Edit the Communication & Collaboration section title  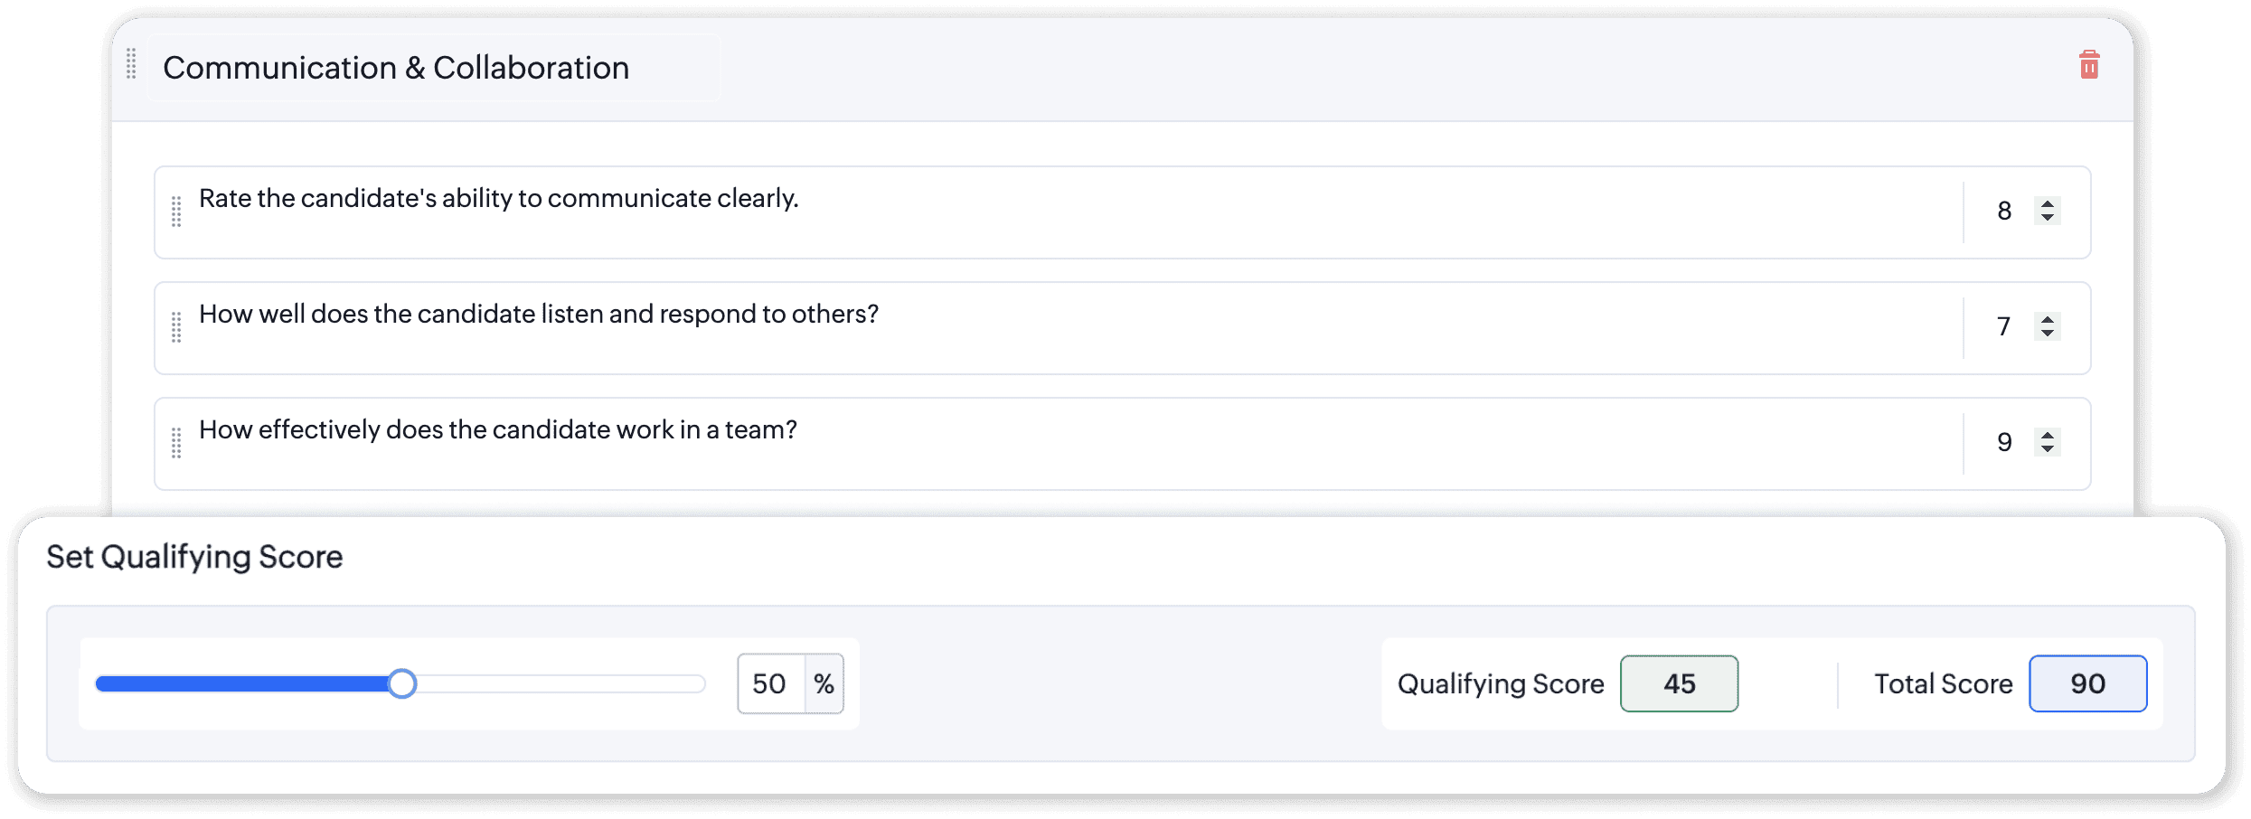click(x=396, y=68)
